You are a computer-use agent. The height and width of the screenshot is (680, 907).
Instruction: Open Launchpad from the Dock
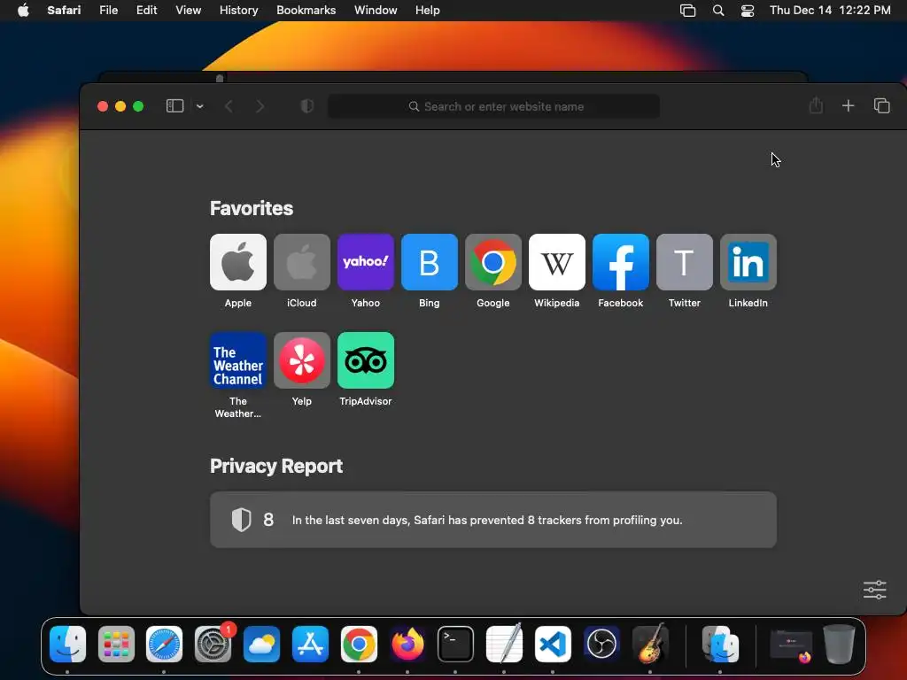click(x=116, y=645)
